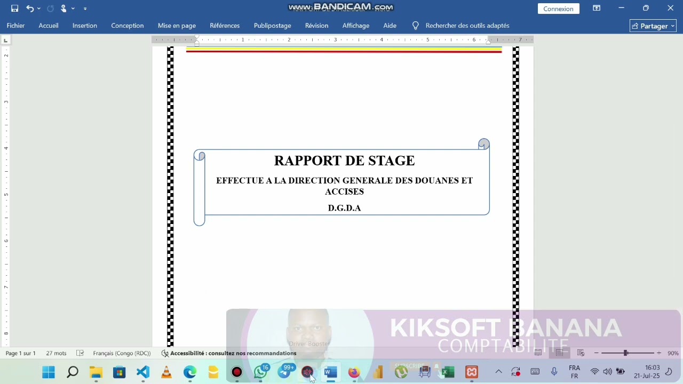The height and width of the screenshot is (384, 683).
Task: Click the Page 1 sur 1 indicator
Action: [x=21, y=353]
